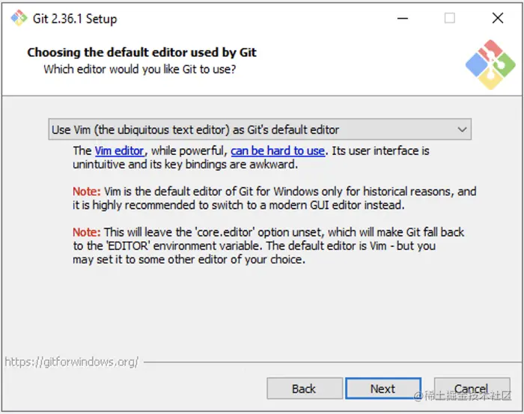Screen dimensions: 524x414
Task: Click the 'Git 2.36.1 Setup' window title
Action: [75, 19]
